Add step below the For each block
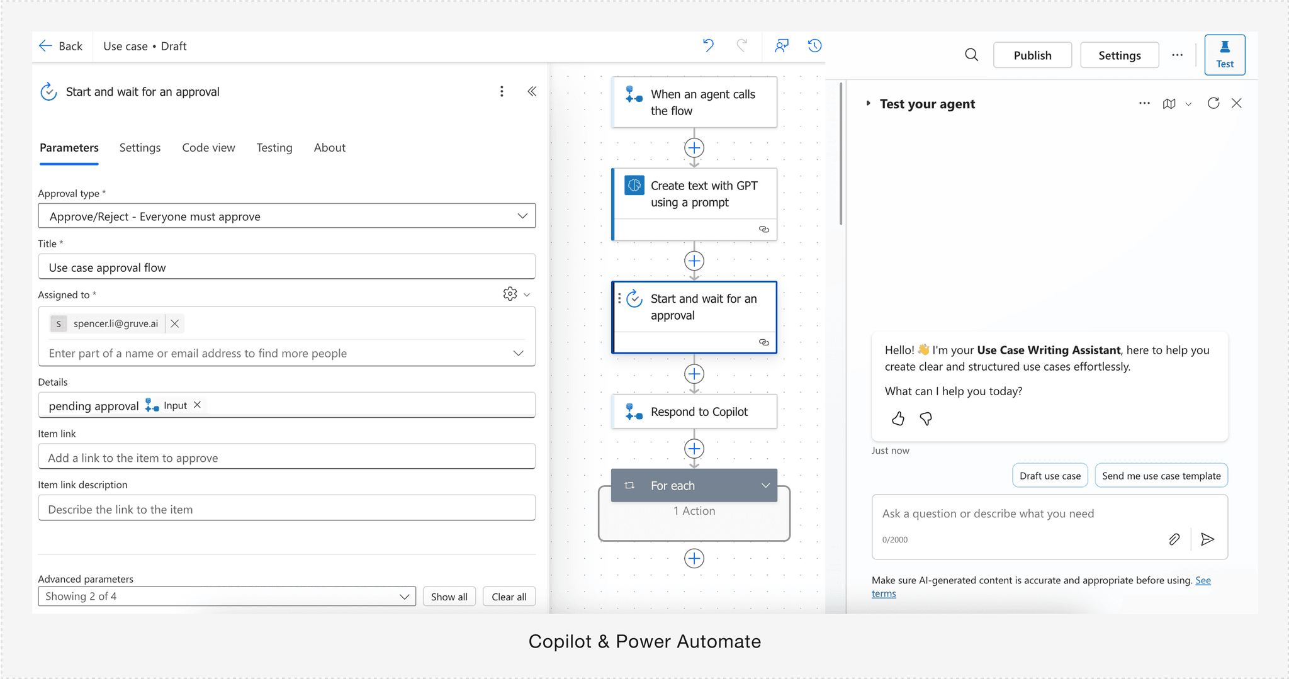This screenshot has width=1289, height=679. (694, 558)
